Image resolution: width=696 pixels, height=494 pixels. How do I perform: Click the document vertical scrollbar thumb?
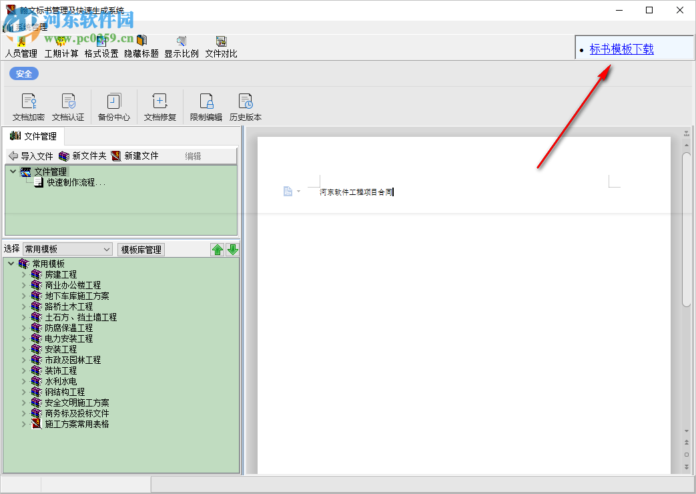[x=686, y=229]
